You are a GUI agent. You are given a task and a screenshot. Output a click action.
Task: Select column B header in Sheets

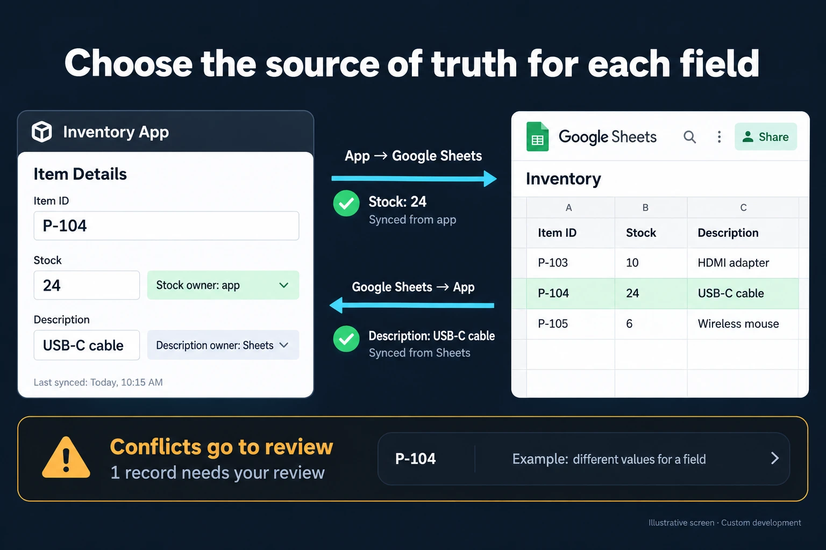(x=651, y=207)
